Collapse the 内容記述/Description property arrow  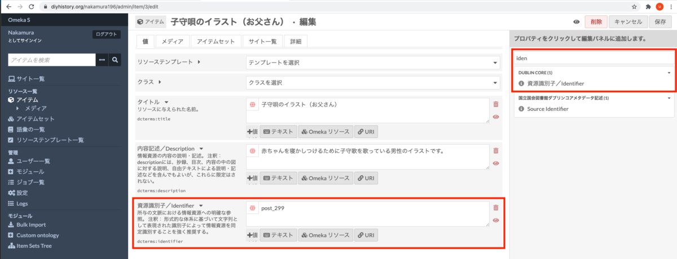pyautogui.click(x=201, y=148)
